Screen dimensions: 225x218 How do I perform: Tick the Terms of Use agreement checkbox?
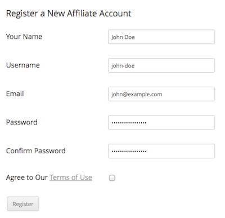tap(112, 178)
